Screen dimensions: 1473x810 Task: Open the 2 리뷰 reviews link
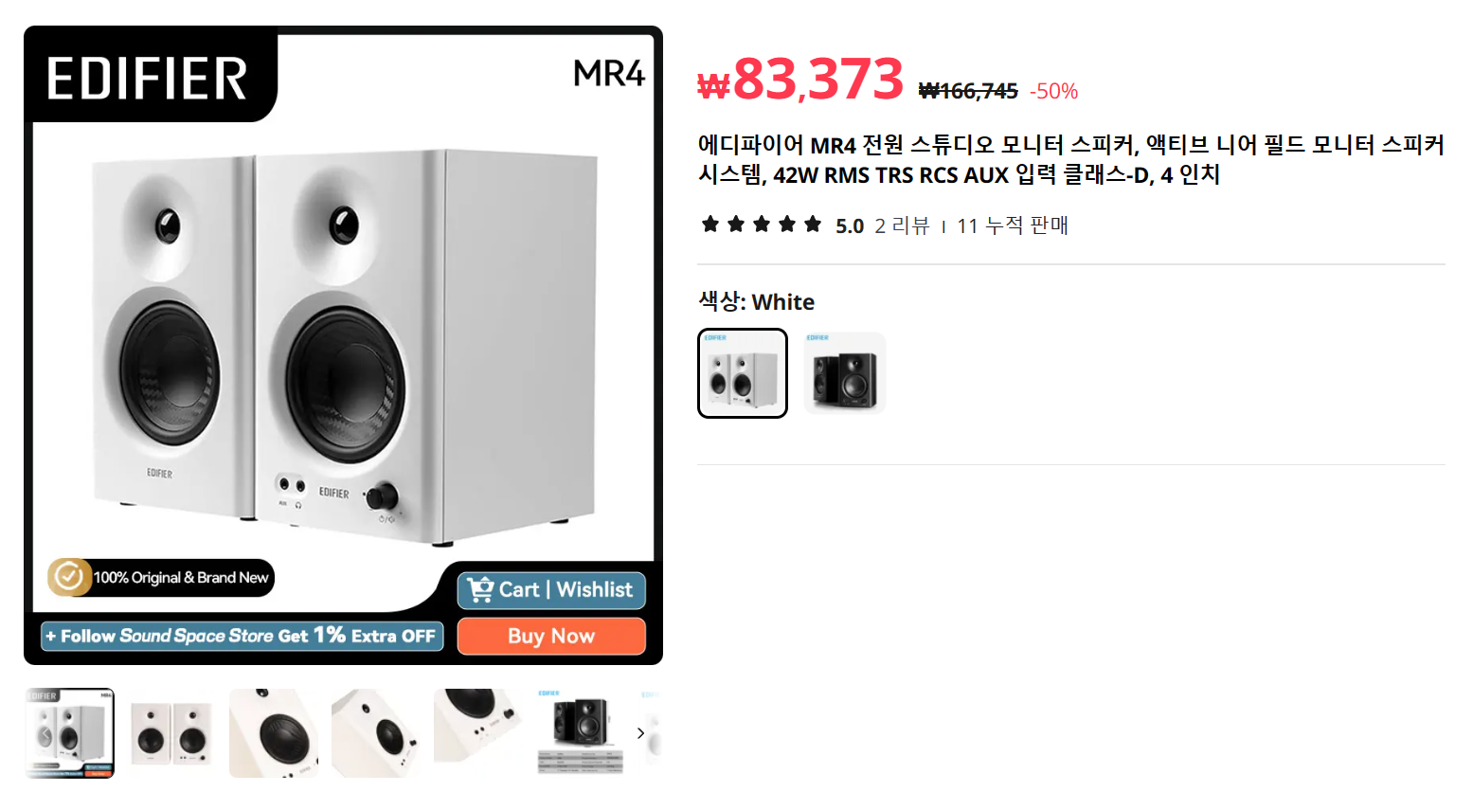point(902,225)
